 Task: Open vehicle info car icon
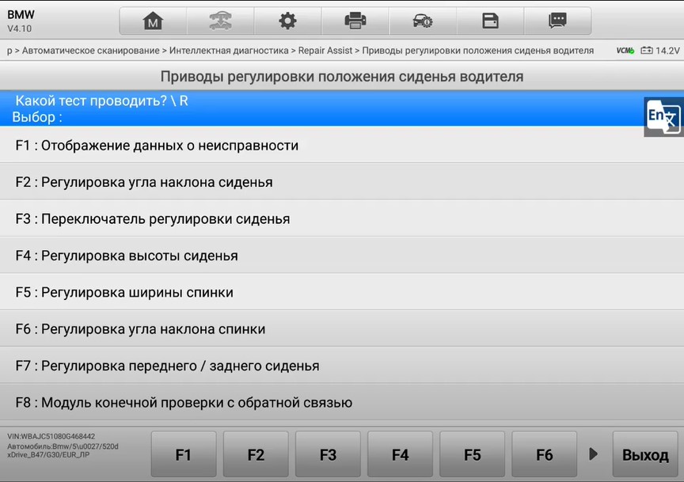tap(423, 21)
